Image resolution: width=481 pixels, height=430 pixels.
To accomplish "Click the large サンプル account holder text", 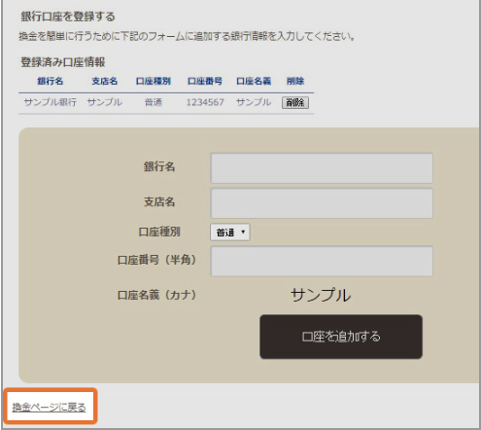I will click(321, 295).
